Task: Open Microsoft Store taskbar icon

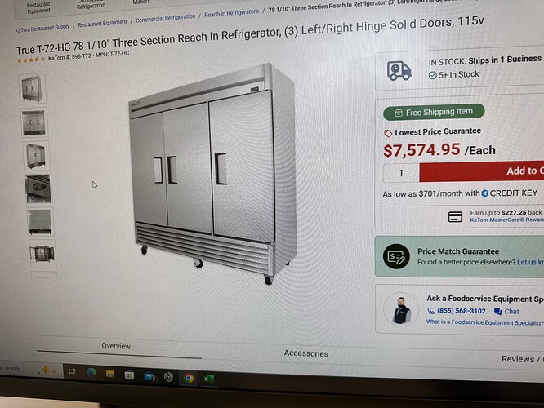Action: point(129,375)
